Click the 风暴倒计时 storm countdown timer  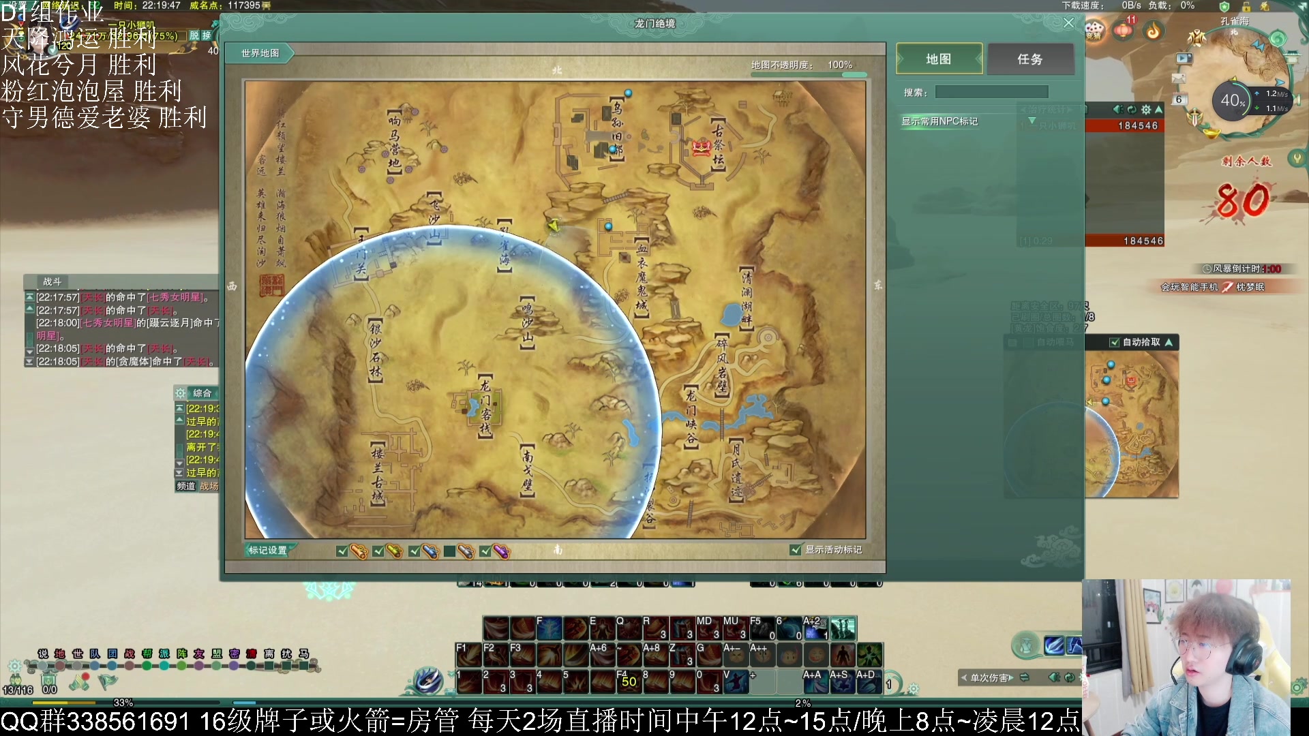click(1242, 269)
